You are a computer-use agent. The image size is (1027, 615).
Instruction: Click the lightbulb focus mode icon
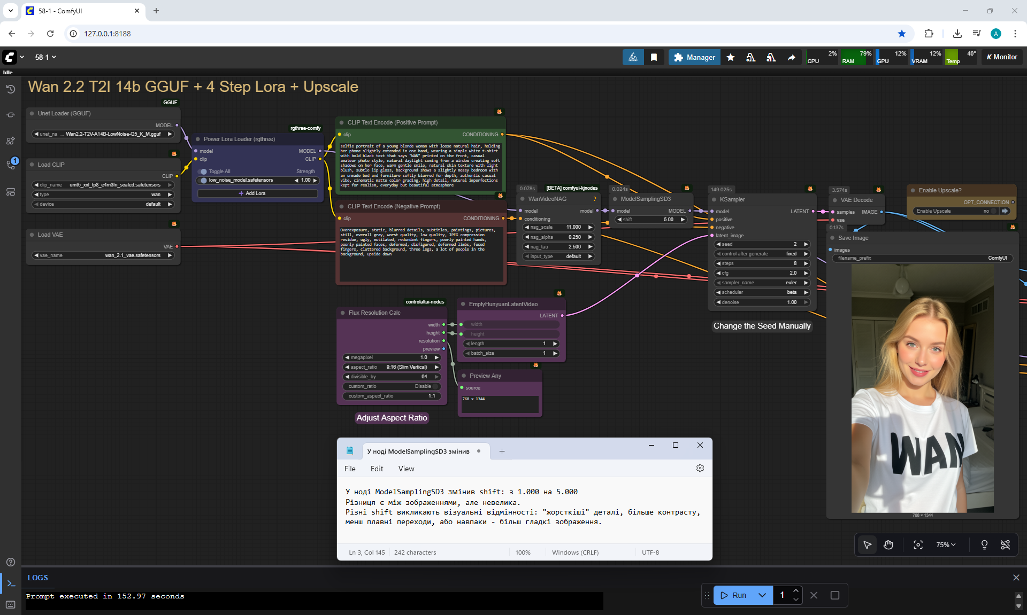pyautogui.click(x=984, y=544)
